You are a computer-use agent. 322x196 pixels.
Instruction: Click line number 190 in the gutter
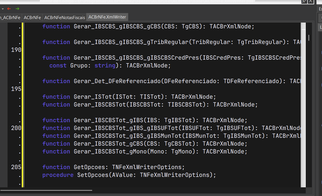pyautogui.click(x=16, y=50)
